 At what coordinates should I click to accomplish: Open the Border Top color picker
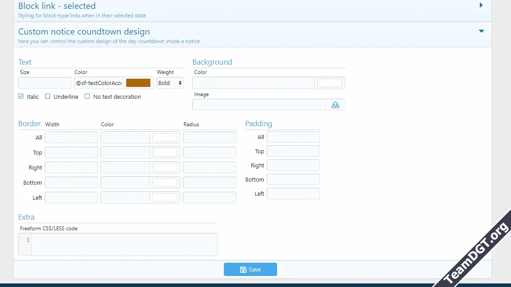165,152
